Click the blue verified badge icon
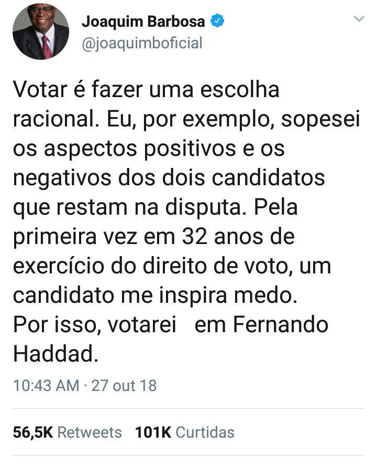The height and width of the screenshot is (466, 377). tap(217, 22)
